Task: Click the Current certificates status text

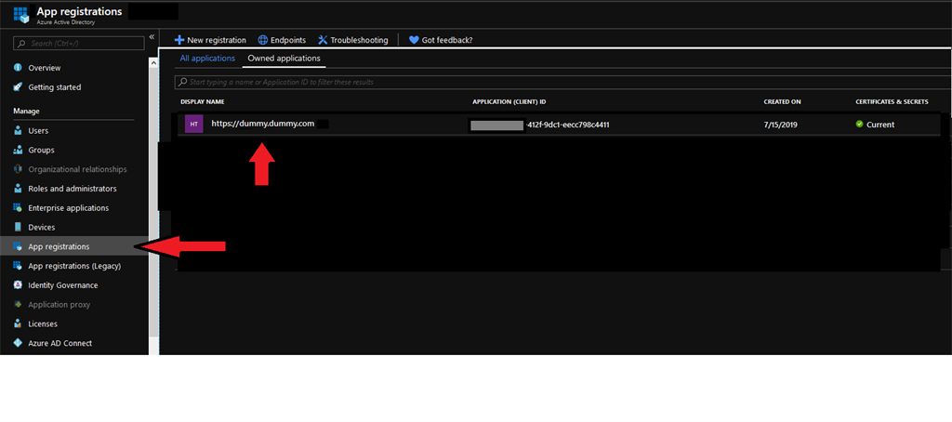Action: pos(880,125)
